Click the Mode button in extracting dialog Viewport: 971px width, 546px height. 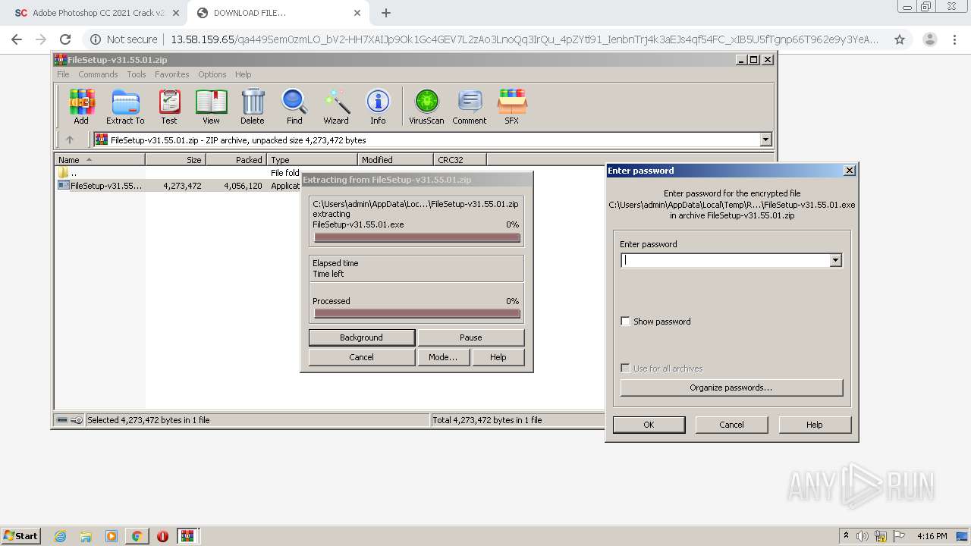442,357
